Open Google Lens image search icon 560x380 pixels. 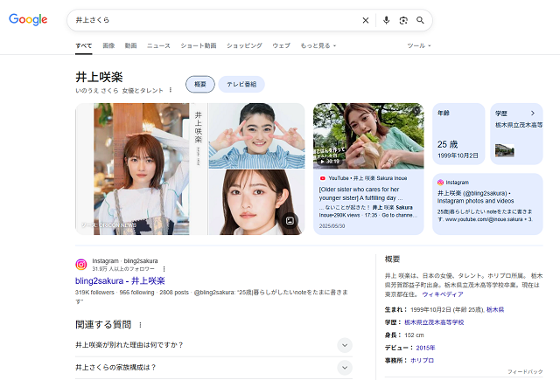point(403,20)
